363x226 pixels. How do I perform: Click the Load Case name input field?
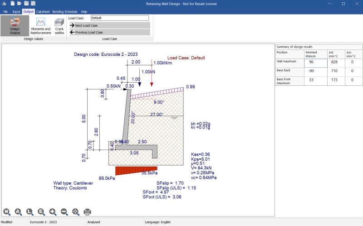point(119,18)
